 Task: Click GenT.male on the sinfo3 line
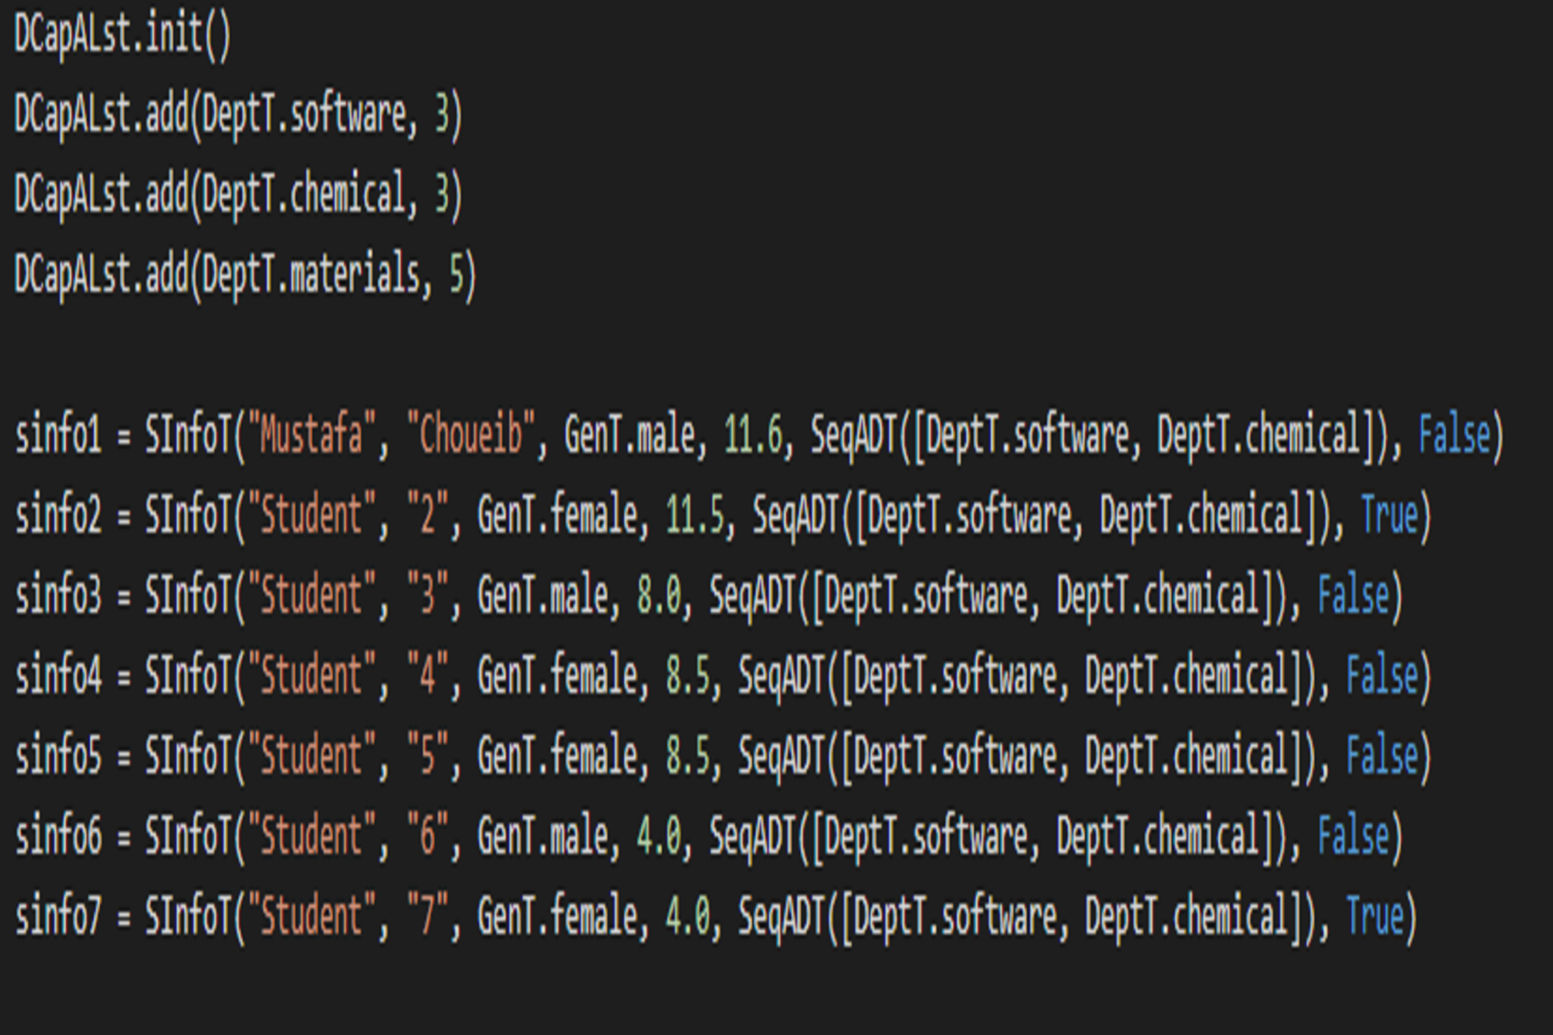542,596
